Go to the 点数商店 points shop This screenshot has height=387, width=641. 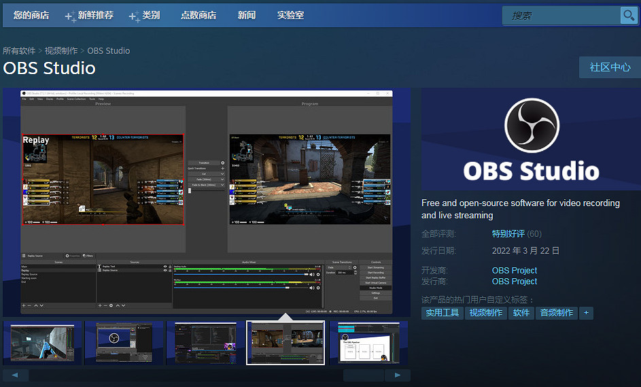(x=198, y=15)
